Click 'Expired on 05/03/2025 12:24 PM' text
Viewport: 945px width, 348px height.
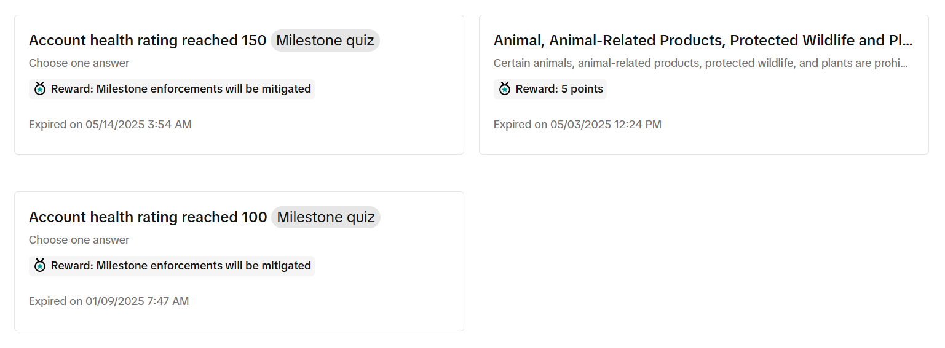point(577,125)
